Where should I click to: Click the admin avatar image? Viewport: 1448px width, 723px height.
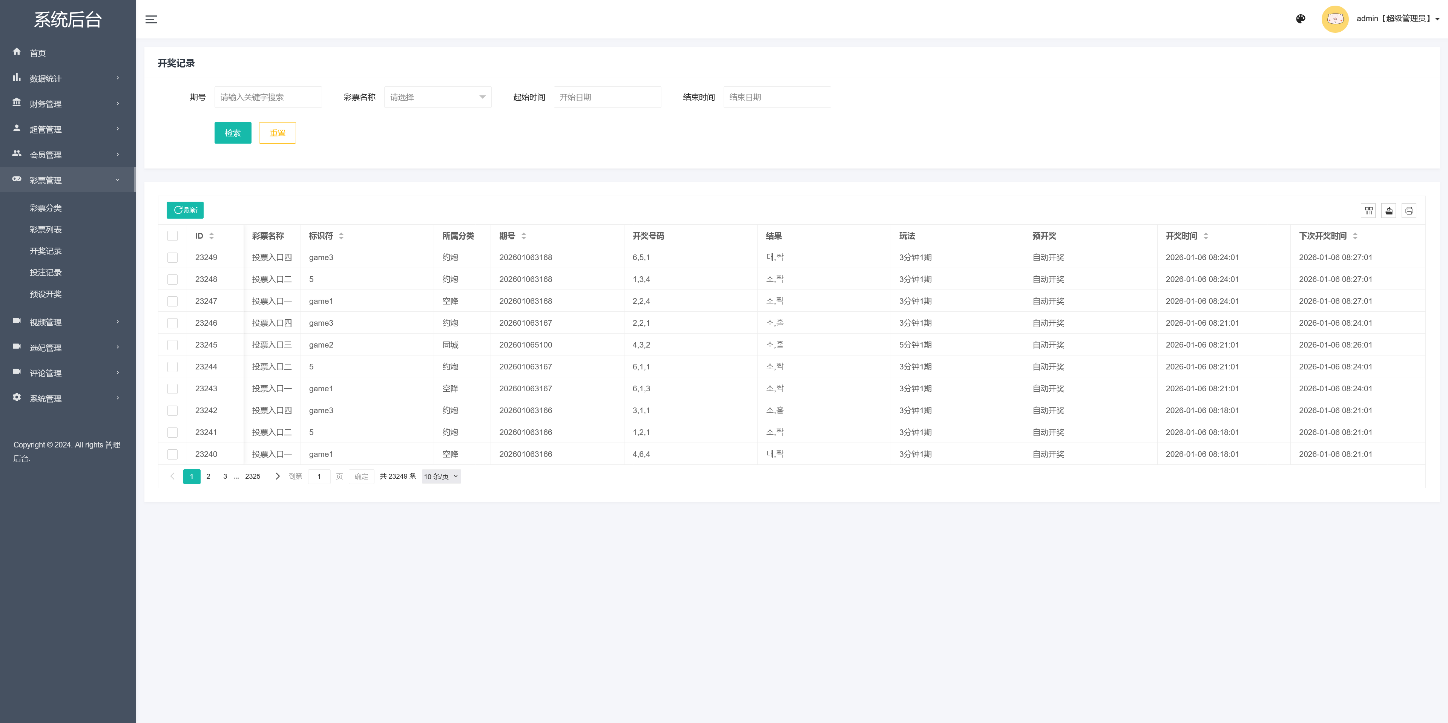coord(1335,19)
